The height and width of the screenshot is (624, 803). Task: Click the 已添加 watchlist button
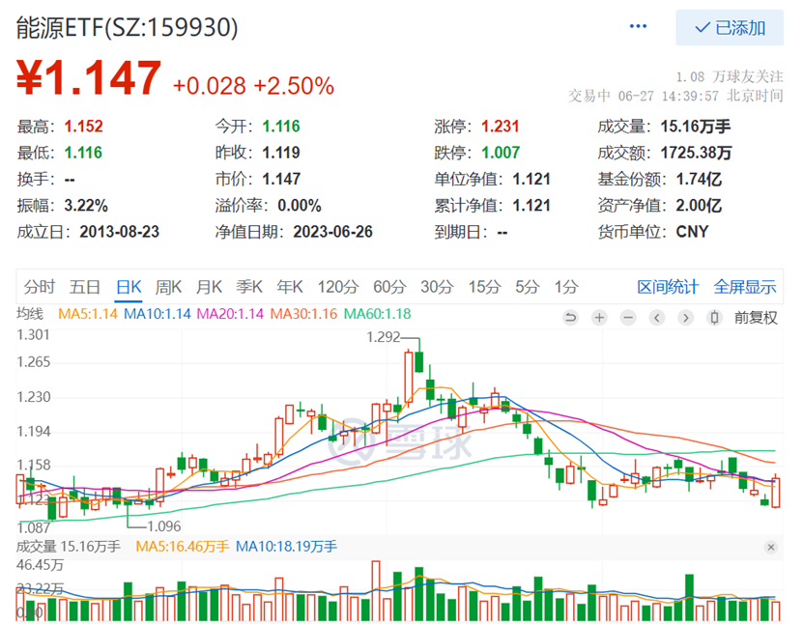[730, 28]
